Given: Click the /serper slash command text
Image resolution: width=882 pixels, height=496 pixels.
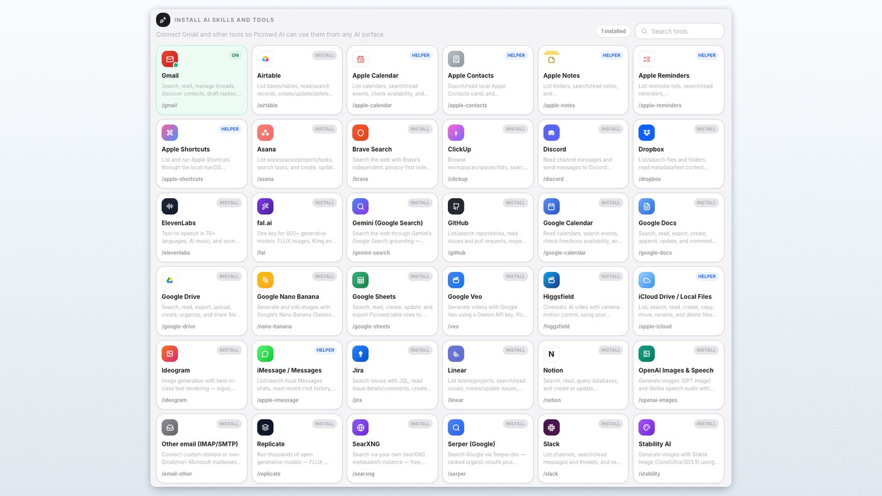Looking at the screenshot, I should pos(457,474).
